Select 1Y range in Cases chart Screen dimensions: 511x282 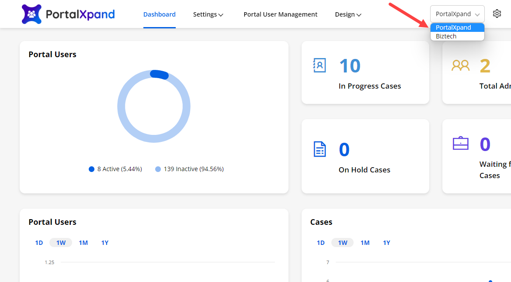(x=386, y=243)
